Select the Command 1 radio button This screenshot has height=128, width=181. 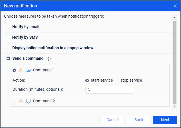pyautogui.click(x=14, y=70)
